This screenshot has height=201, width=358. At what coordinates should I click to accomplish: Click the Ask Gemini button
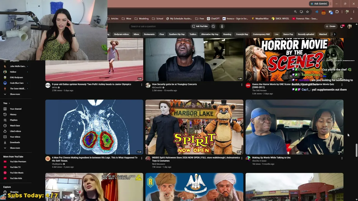(x=318, y=4)
